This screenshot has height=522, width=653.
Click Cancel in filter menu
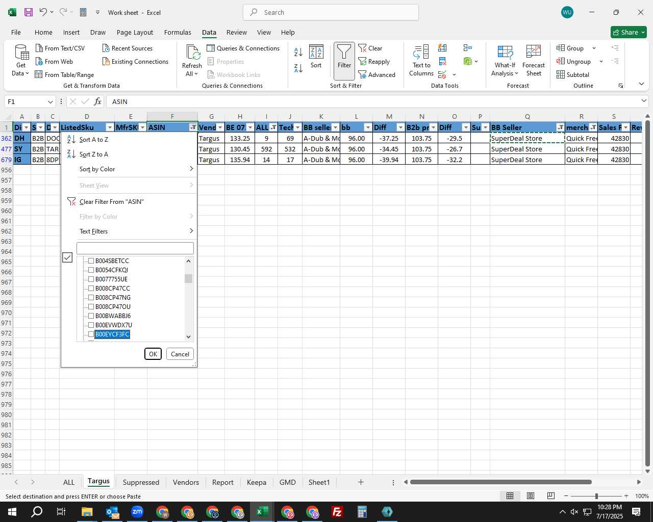(x=180, y=354)
